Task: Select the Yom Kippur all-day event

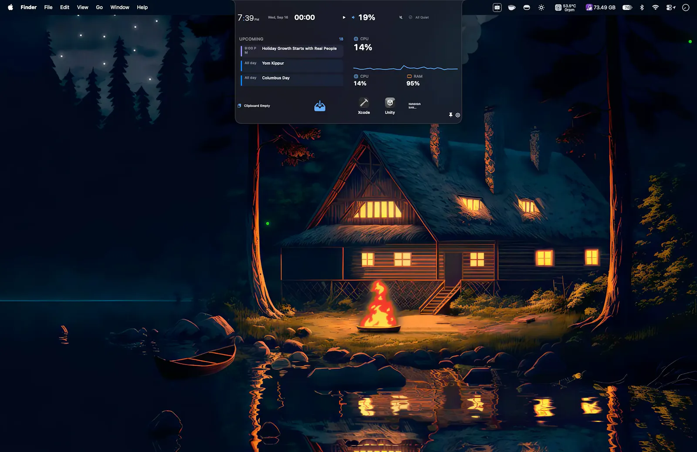Action: (292, 65)
